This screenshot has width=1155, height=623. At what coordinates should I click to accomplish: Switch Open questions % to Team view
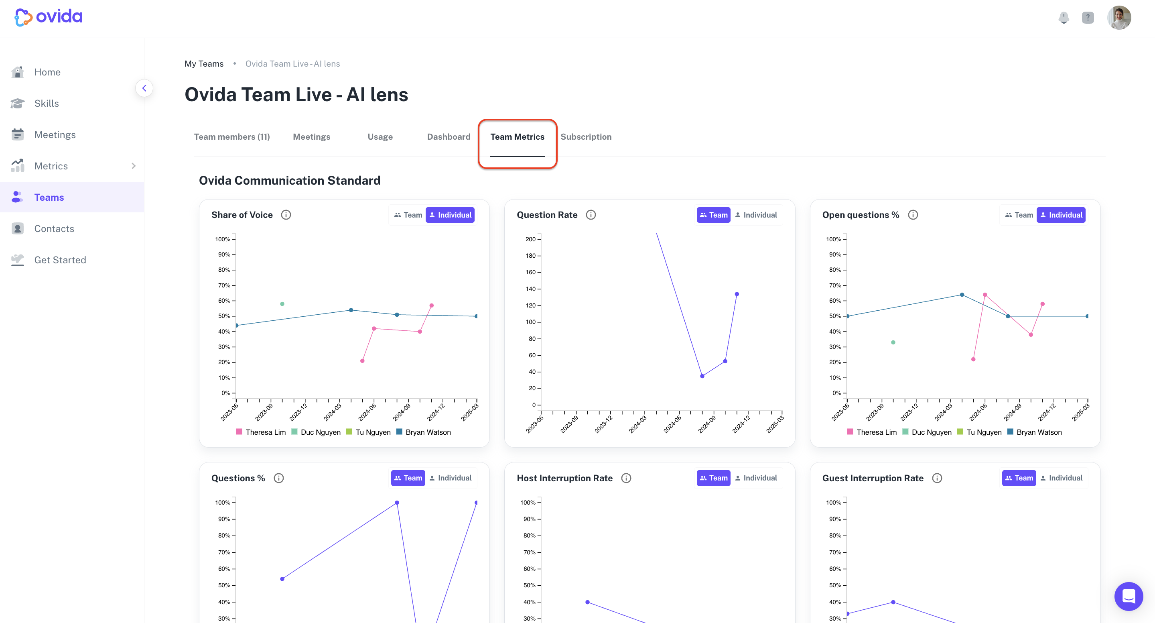point(1019,215)
